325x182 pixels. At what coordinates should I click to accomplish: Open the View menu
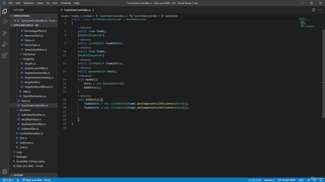(x=40, y=3)
